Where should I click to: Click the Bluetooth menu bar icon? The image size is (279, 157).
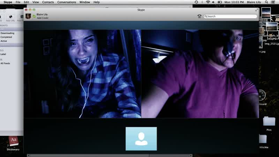click(x=202, y=2)
